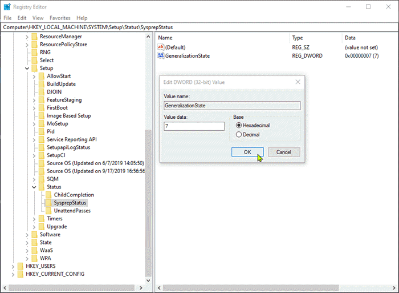Collapse the Setup tree node
The image size is (399, 293).
pos(27,68)
